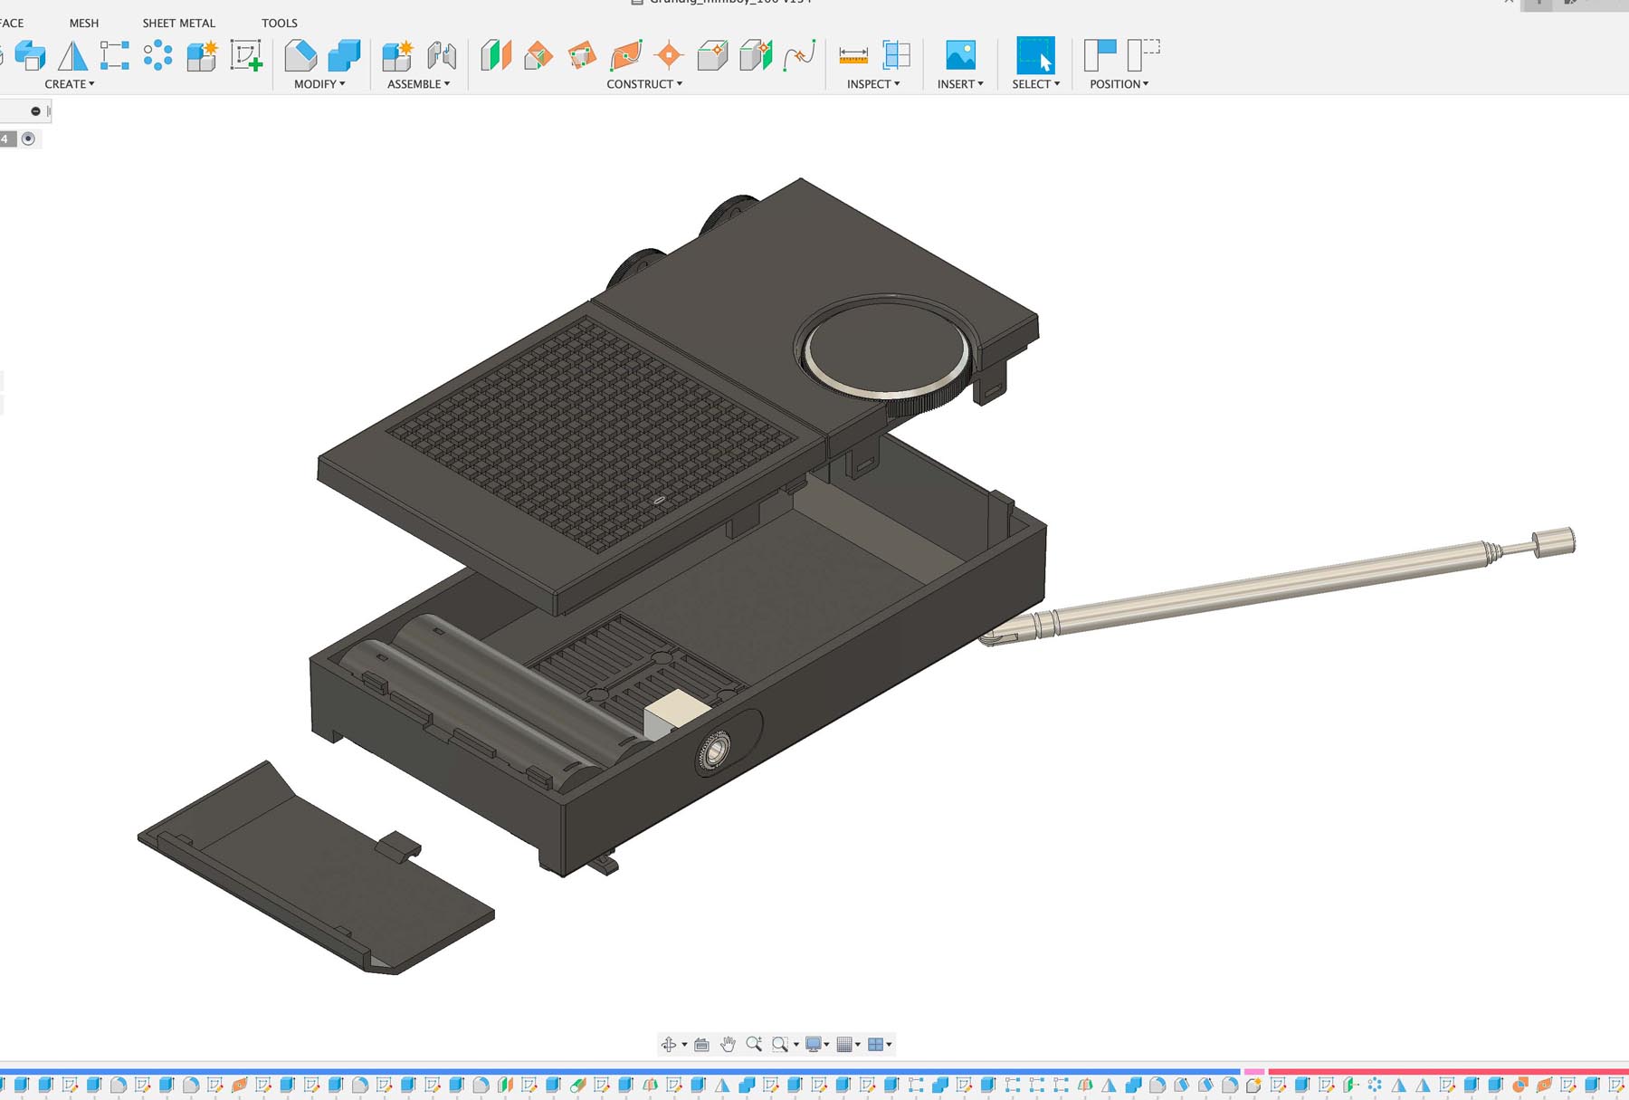
Task: Click the Insert image icon
Action: click(x=960, y=56)
